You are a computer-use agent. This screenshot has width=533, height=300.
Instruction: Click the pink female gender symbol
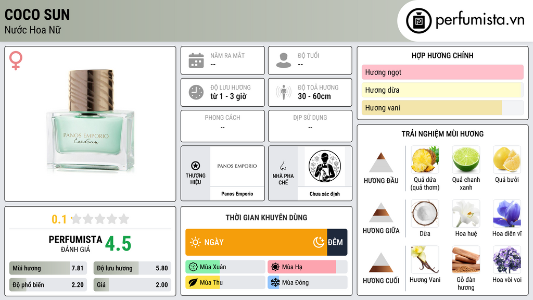point(16,60)
